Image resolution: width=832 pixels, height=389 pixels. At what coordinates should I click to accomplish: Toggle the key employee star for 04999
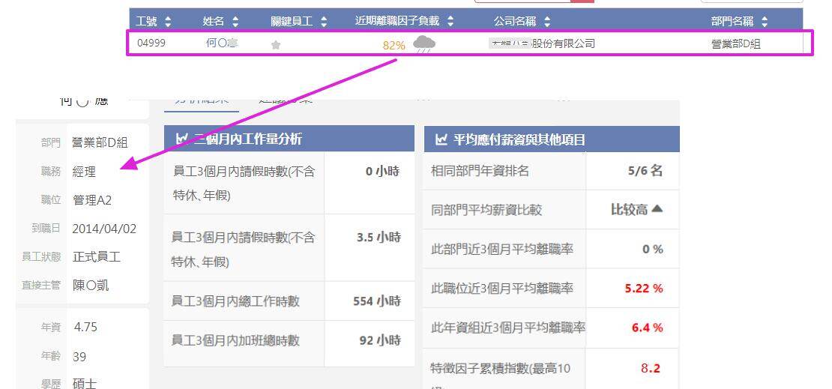[x=276, y=45]
